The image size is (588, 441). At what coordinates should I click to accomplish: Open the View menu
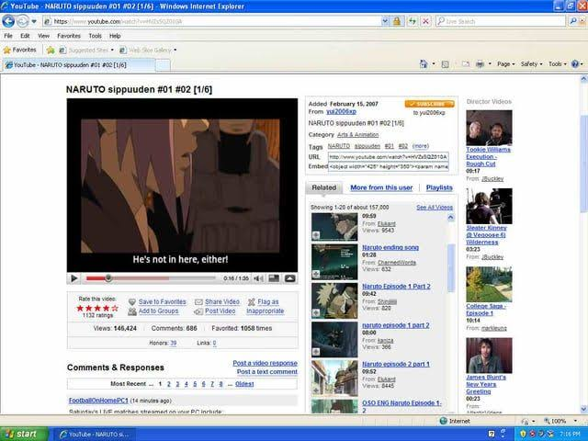pos(43,36)
